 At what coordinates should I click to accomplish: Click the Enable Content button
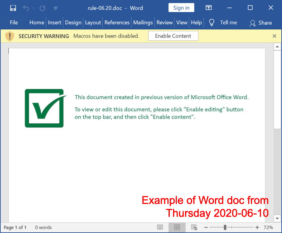pyautogui.click(x=173, y=36)
